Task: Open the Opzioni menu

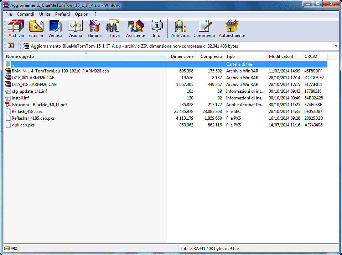Action: click(x=82, y=14)
